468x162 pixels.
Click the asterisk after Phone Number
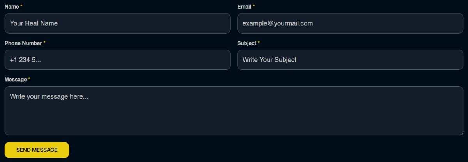click(44, 42)
